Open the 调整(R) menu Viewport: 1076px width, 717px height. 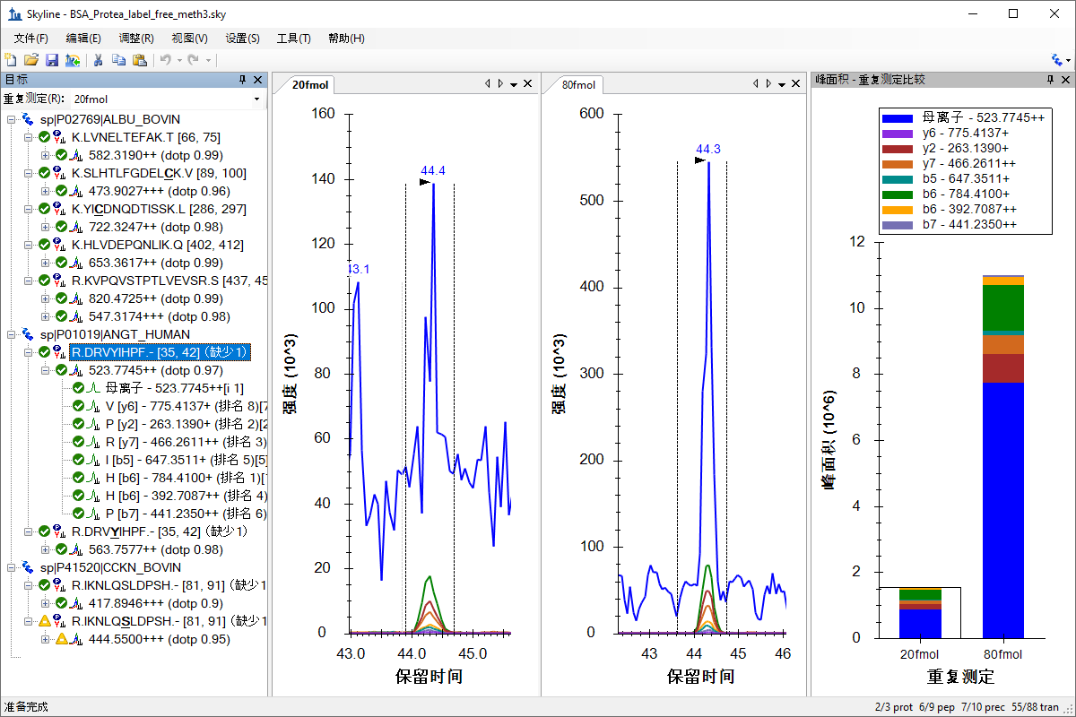135,39
